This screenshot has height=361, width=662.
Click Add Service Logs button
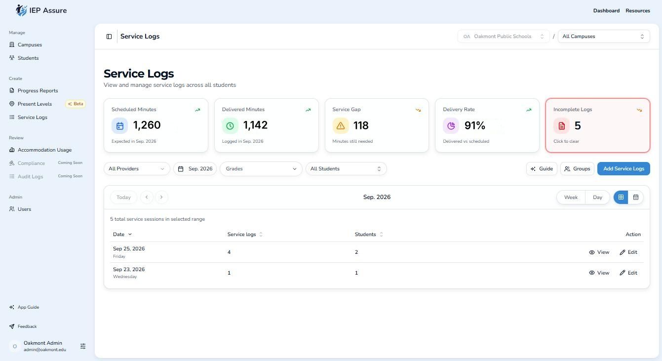pos(623,169)
